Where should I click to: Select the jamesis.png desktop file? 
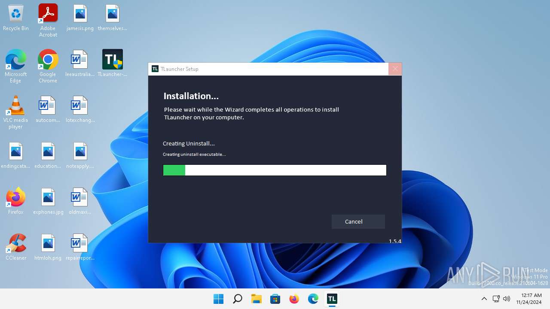click(x=80, y=18)
